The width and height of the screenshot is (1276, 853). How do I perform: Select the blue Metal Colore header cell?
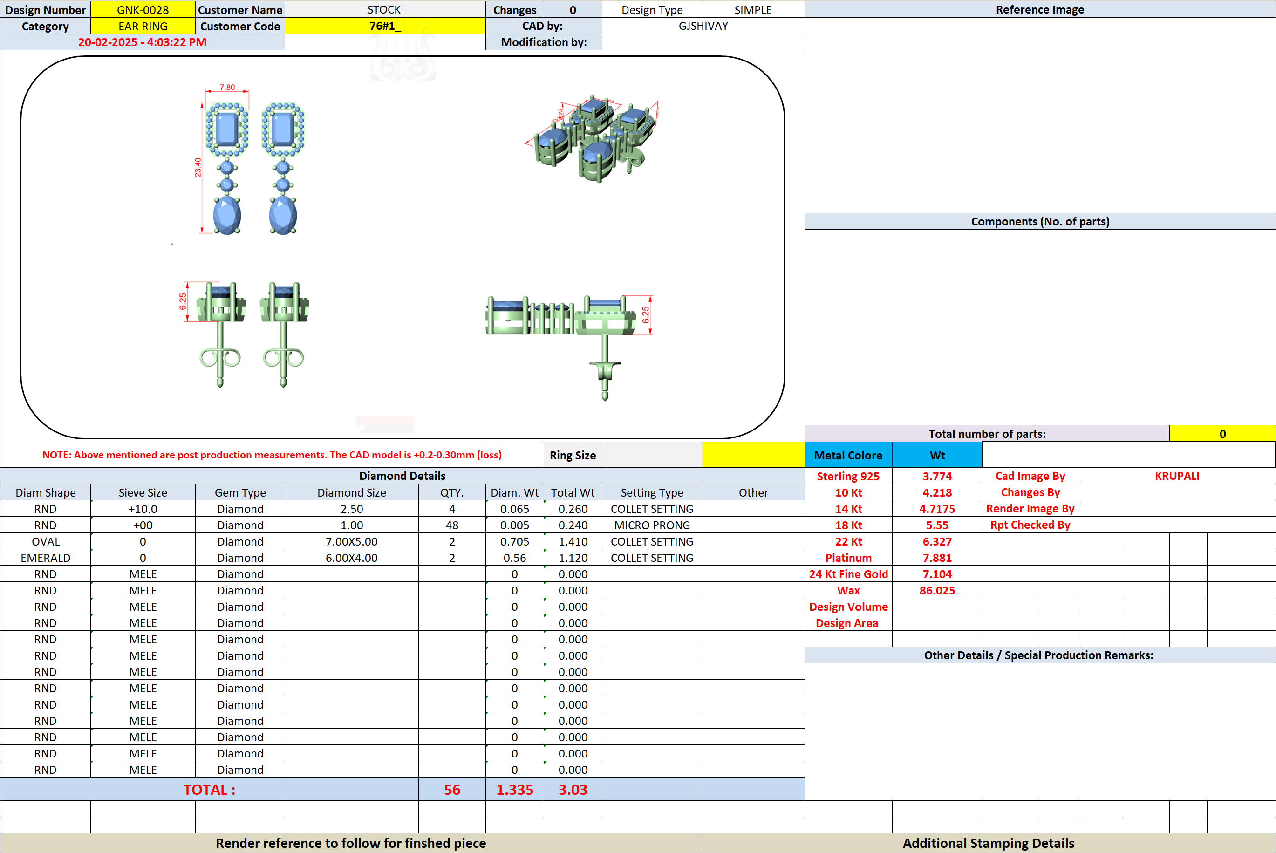pyautogui.click(x=848, y=455)
